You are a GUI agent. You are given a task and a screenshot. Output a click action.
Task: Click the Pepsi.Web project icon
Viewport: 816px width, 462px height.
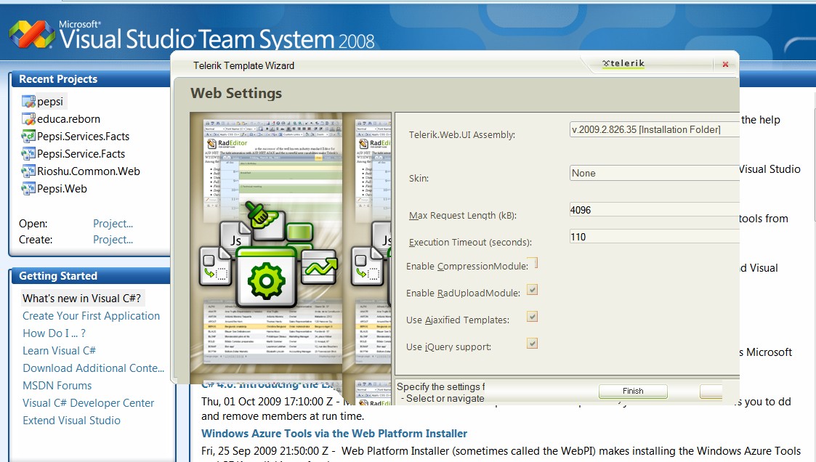click(28, 188)
